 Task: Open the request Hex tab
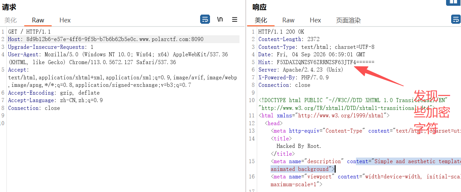pyautogui.click(x=65, y=20)
